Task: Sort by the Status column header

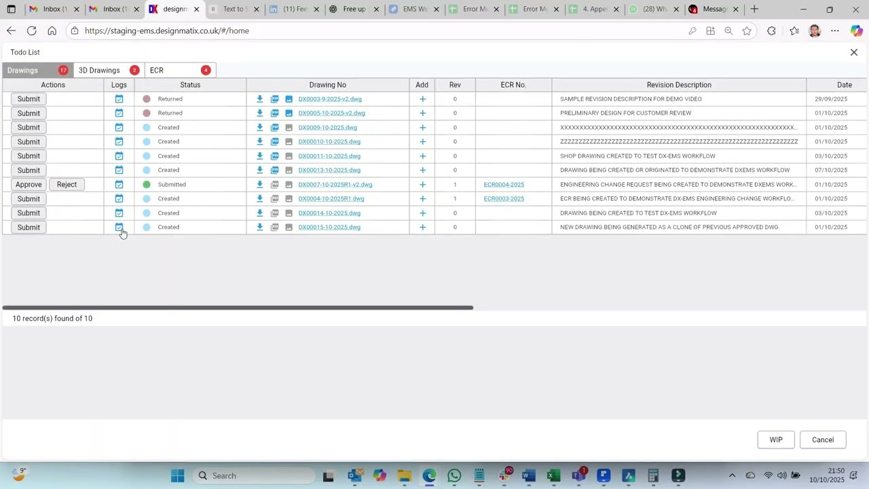Action: [190, 85]
